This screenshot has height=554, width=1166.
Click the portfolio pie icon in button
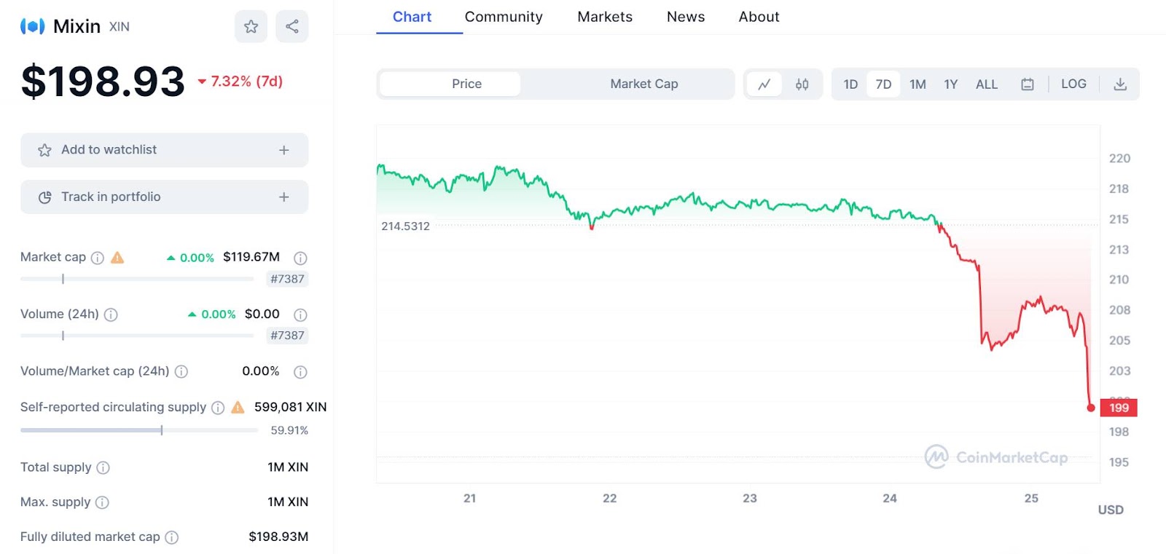click(x=44, y=197)
